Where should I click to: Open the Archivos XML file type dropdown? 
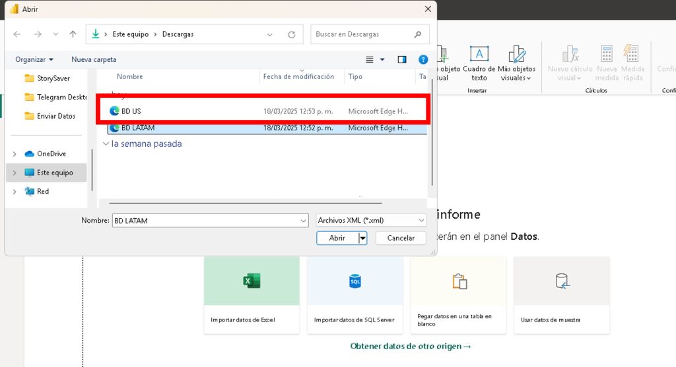(x=370, y=221)
